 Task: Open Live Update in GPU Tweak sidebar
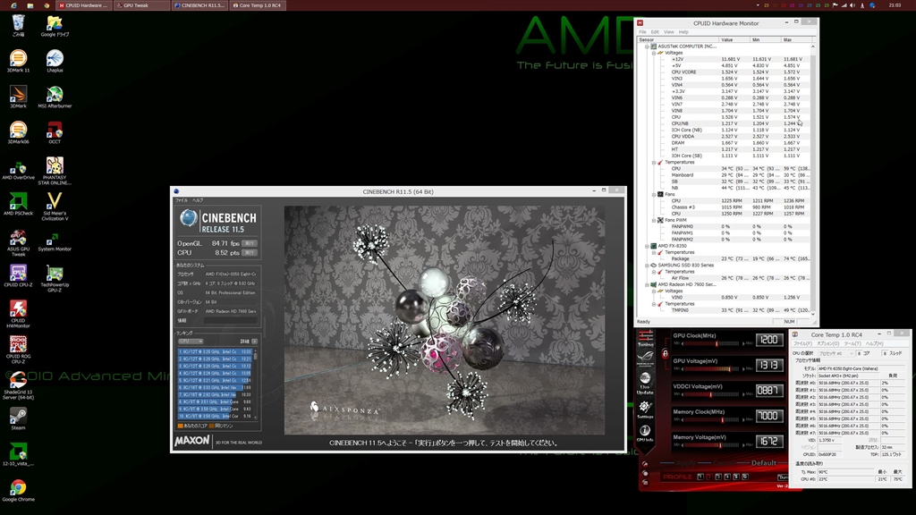(646, 383)
